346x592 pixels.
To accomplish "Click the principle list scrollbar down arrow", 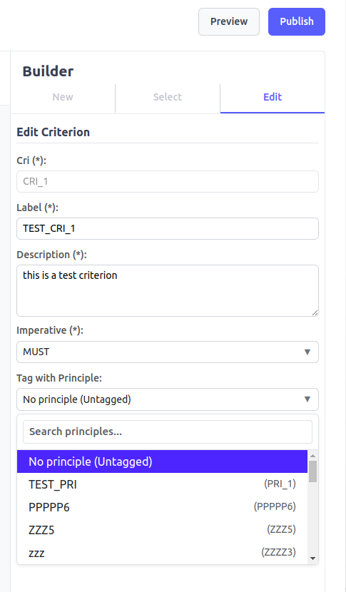I will [312, 558].
